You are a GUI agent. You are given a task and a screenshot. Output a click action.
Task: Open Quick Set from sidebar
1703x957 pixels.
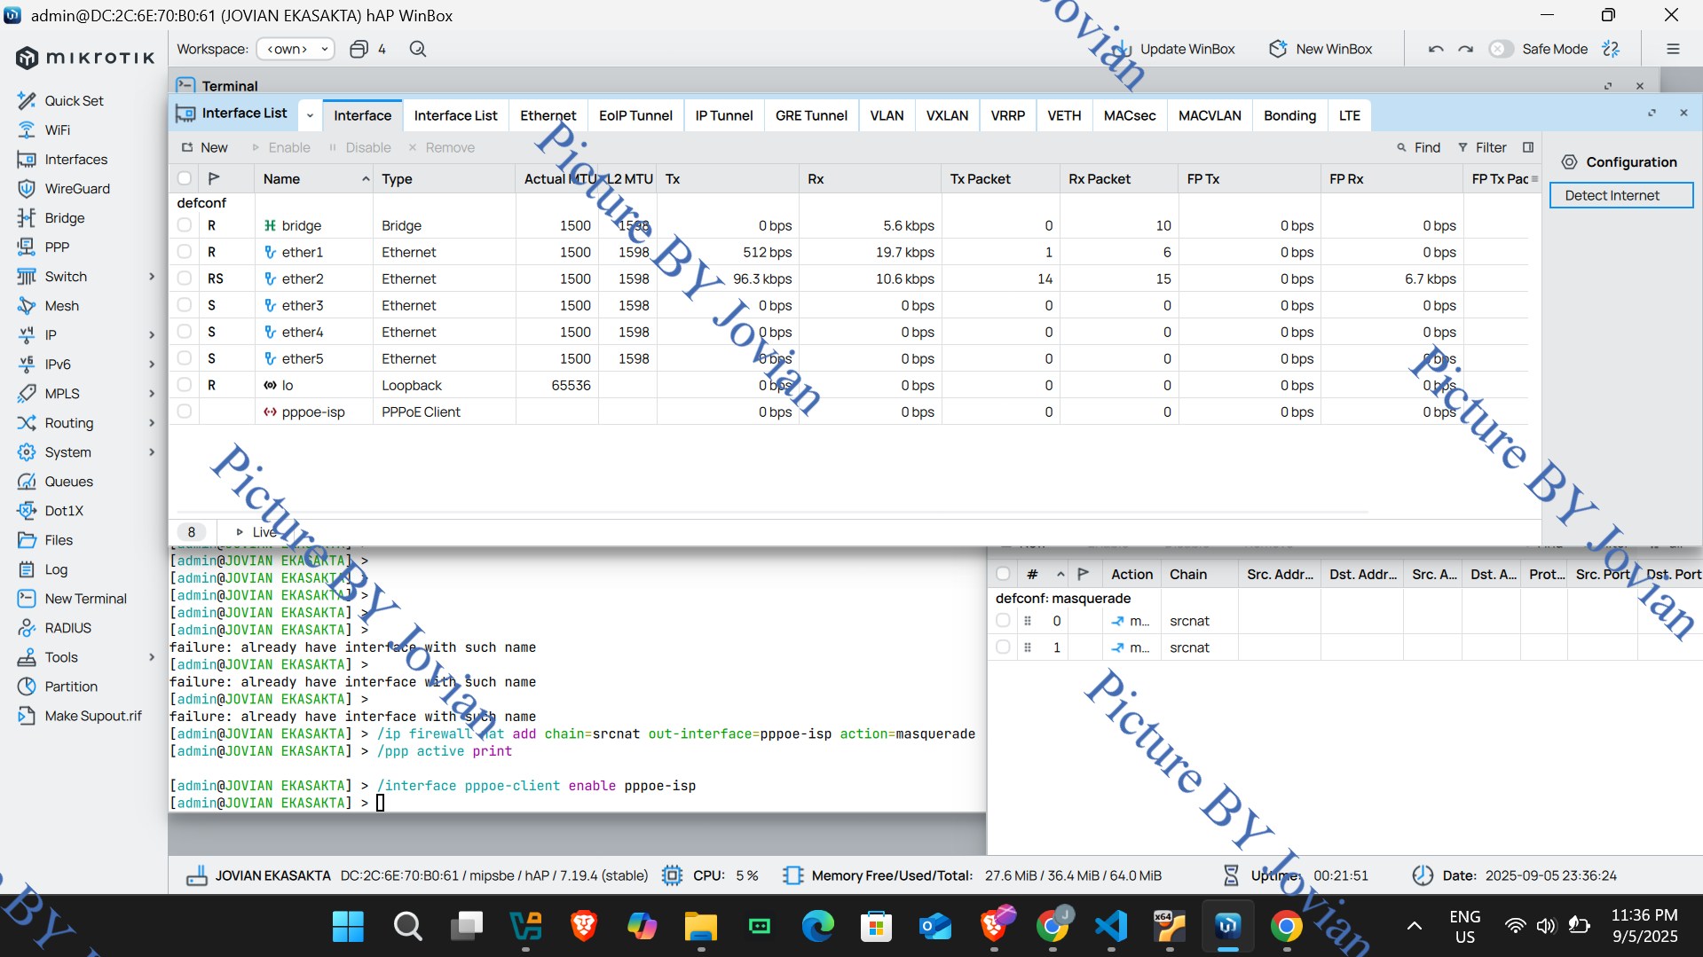74,100
